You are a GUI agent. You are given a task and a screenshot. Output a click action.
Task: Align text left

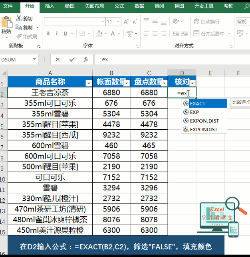coord(146,34)
